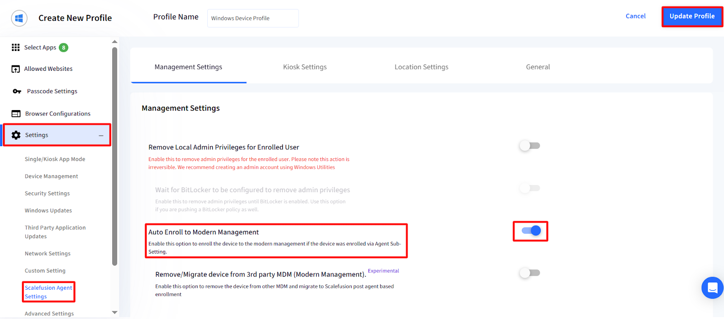
Task: Switch to Management Settings tab
Action: 188,67
